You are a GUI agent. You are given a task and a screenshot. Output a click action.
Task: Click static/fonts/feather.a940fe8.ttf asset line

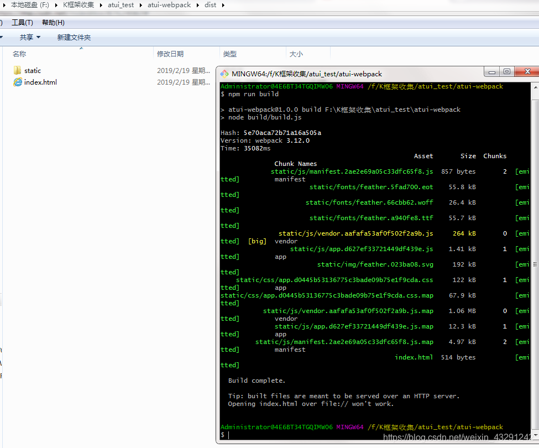click(371, 218)
